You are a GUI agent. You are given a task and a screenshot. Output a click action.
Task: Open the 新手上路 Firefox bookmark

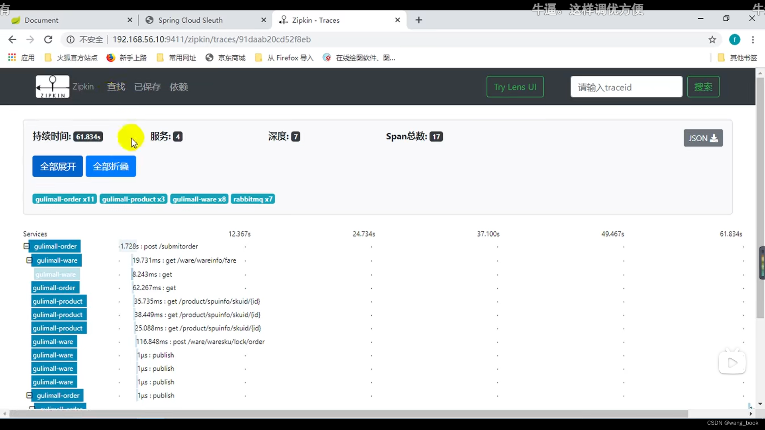point(127,58)
